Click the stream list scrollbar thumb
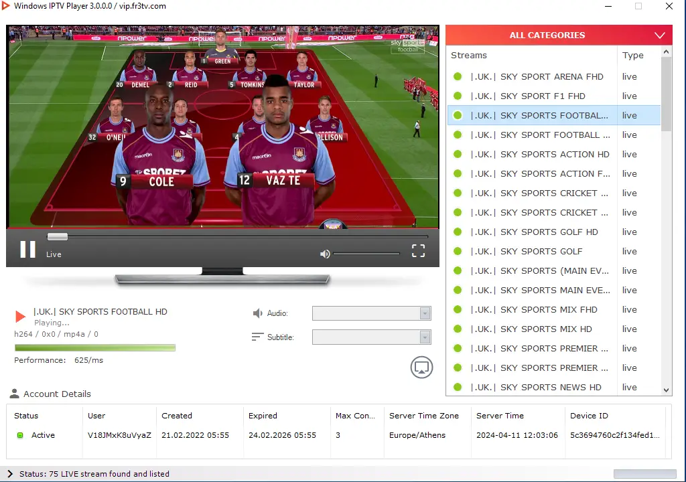The image size is (686, 482). point(666,94)
